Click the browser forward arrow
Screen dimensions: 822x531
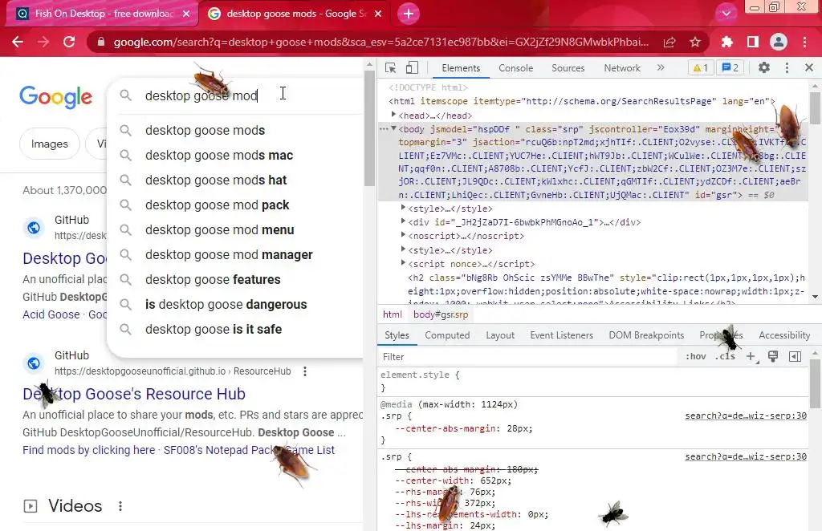pyautogui.click(x=43, y=42)
